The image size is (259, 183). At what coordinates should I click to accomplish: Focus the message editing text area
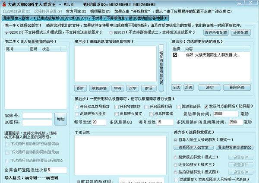pos(115,64)
